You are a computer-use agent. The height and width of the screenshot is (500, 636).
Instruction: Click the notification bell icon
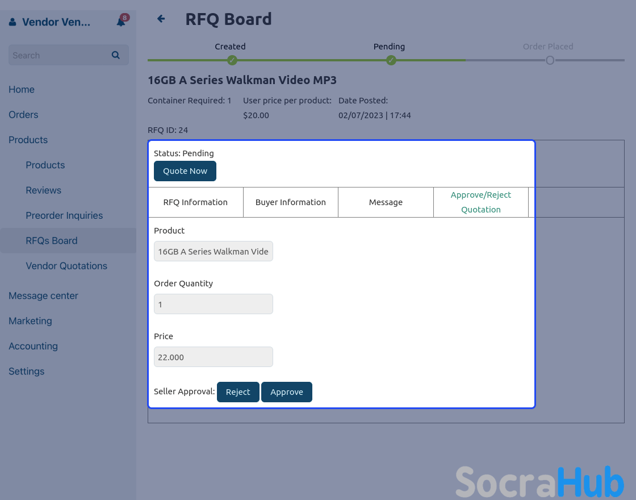pyautogui.click(x=121, y=22)
